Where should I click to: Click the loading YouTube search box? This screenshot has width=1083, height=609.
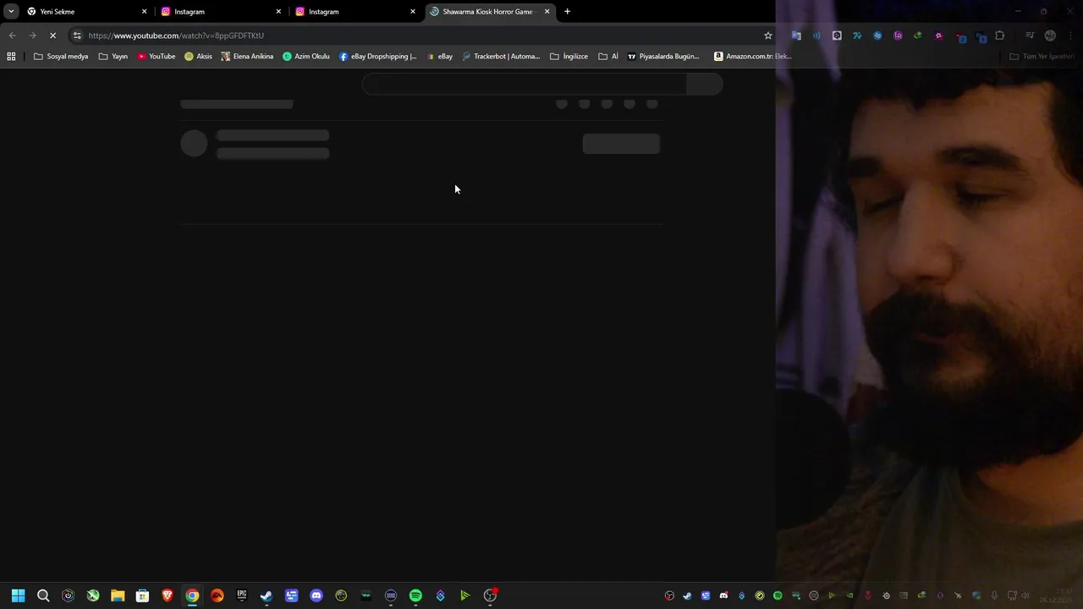click(x=525, y=84)
